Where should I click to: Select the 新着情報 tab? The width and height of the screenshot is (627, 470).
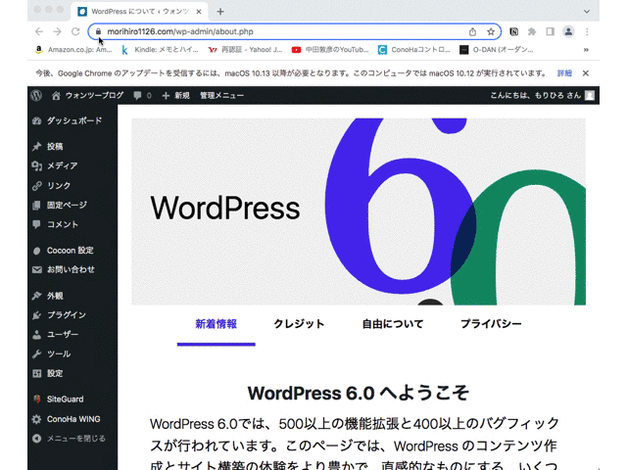pos(216,324)
